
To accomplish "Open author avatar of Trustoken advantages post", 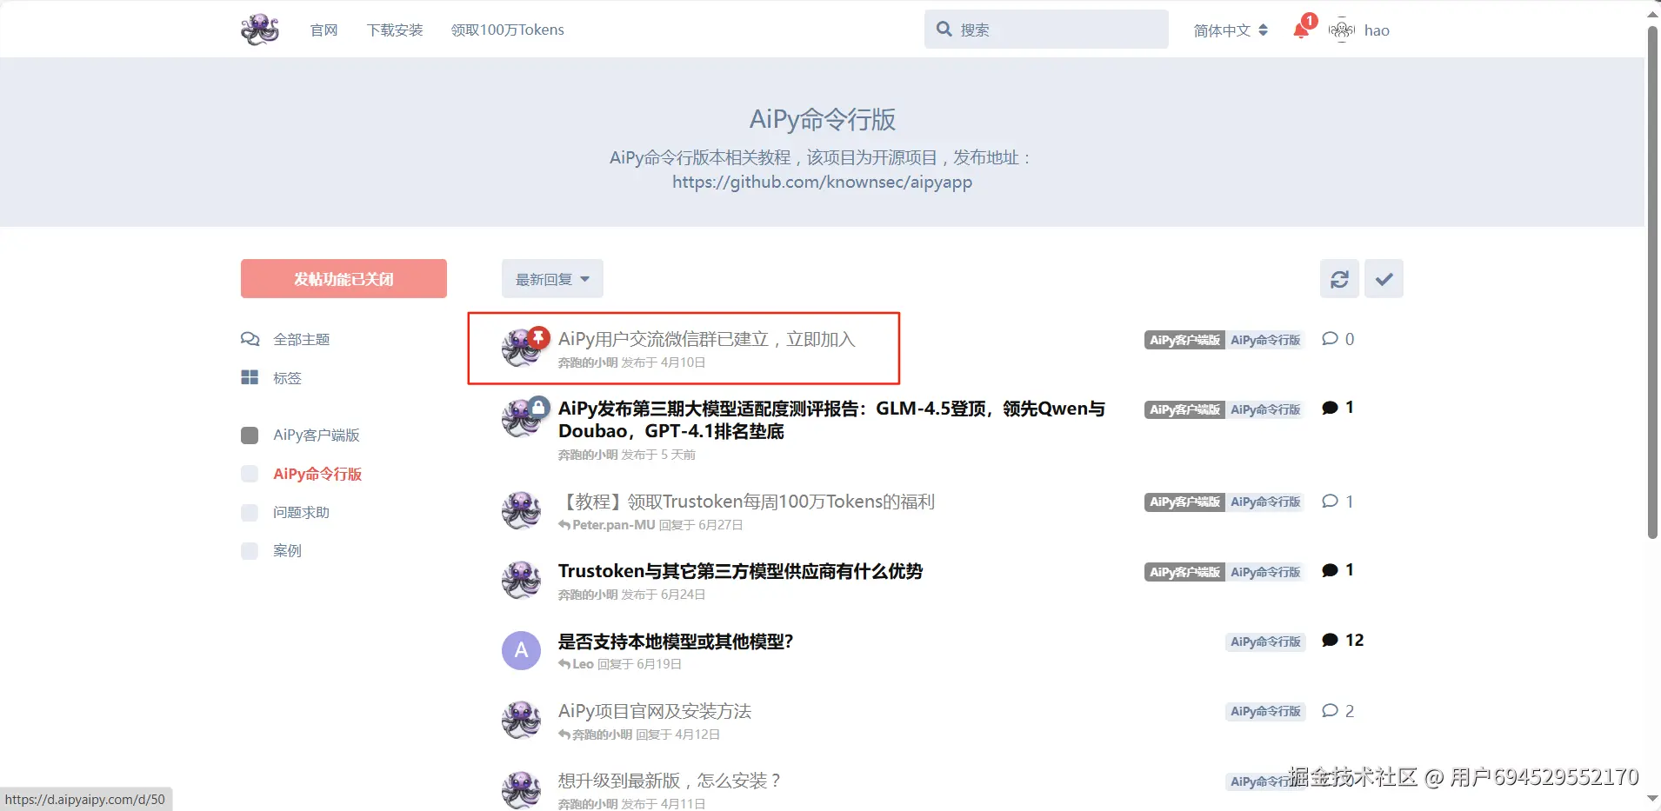I will [521, 580].
